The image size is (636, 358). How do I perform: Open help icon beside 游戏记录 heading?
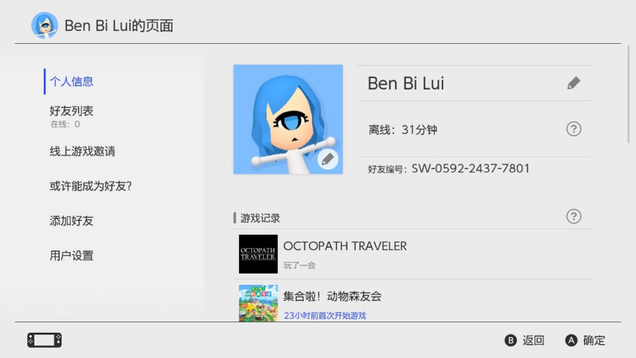click(574, 216)
